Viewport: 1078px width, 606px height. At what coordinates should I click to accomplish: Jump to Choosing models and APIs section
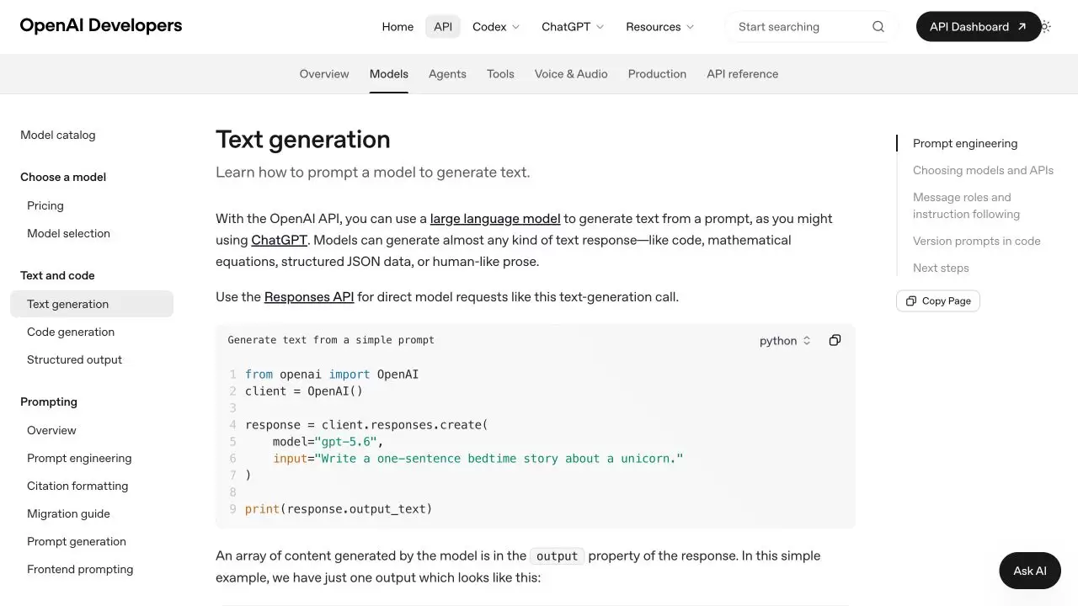[x=983, y=170]
